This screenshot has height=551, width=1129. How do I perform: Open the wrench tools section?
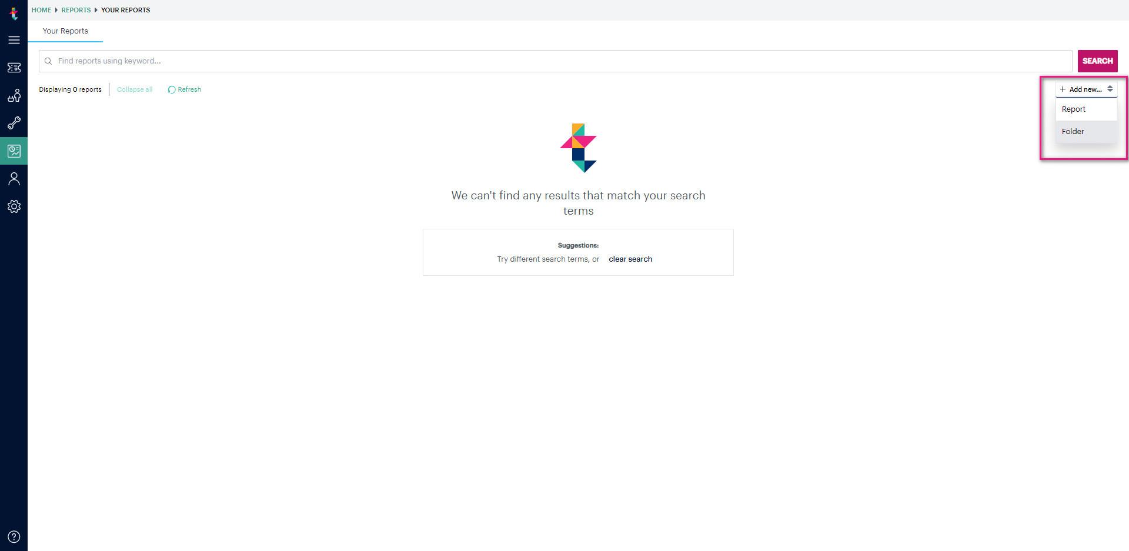pos(14,123)
